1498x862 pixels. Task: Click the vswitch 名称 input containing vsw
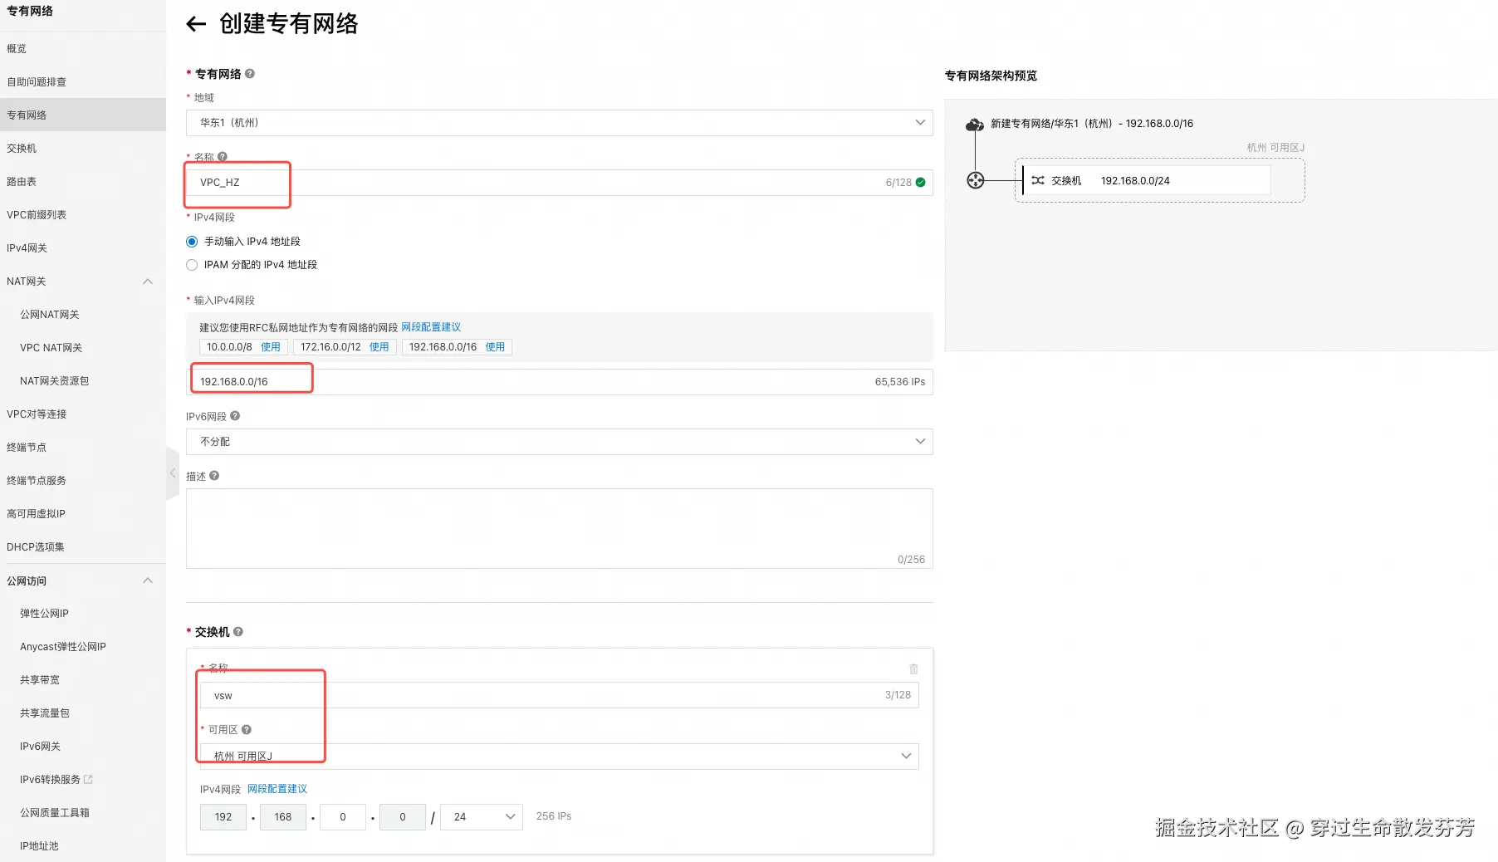click(560, 695)
